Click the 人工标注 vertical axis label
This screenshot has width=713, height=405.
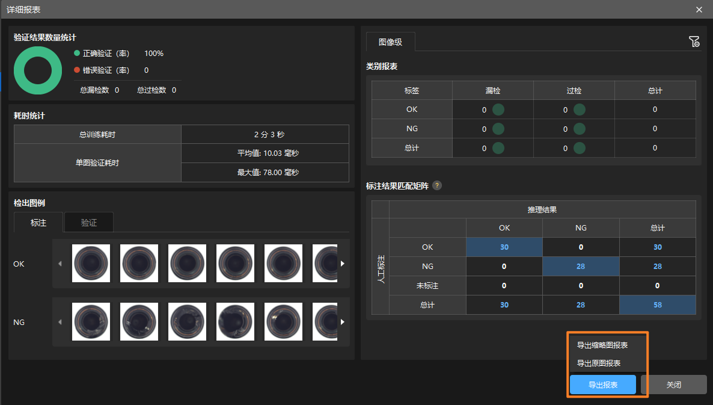pyautogui.click(x=381, y=268)
